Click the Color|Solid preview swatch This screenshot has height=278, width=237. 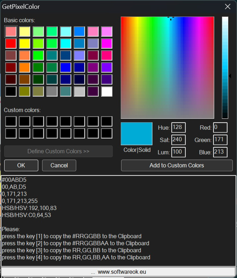137,134
